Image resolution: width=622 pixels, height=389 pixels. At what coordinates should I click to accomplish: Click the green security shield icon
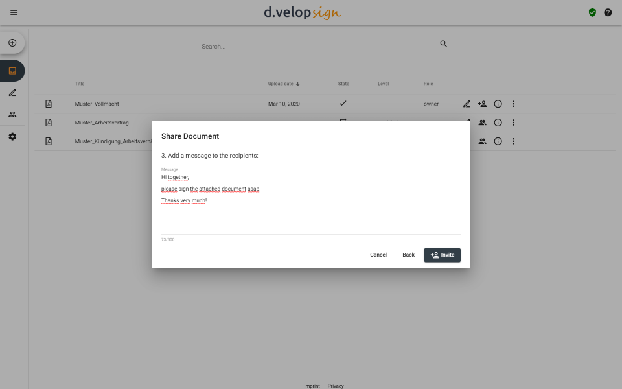click(x=592, y=12)
